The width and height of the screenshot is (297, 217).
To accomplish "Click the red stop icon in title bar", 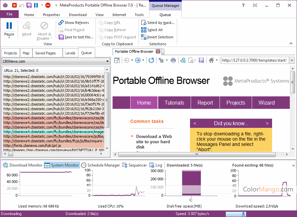I will coord(48,5).
